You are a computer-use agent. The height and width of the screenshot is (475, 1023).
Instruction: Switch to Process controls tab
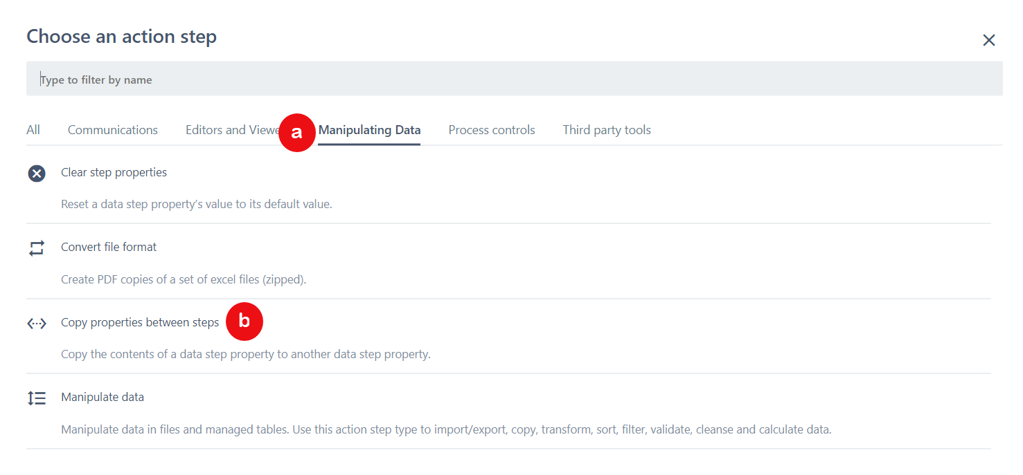point(492,130)
